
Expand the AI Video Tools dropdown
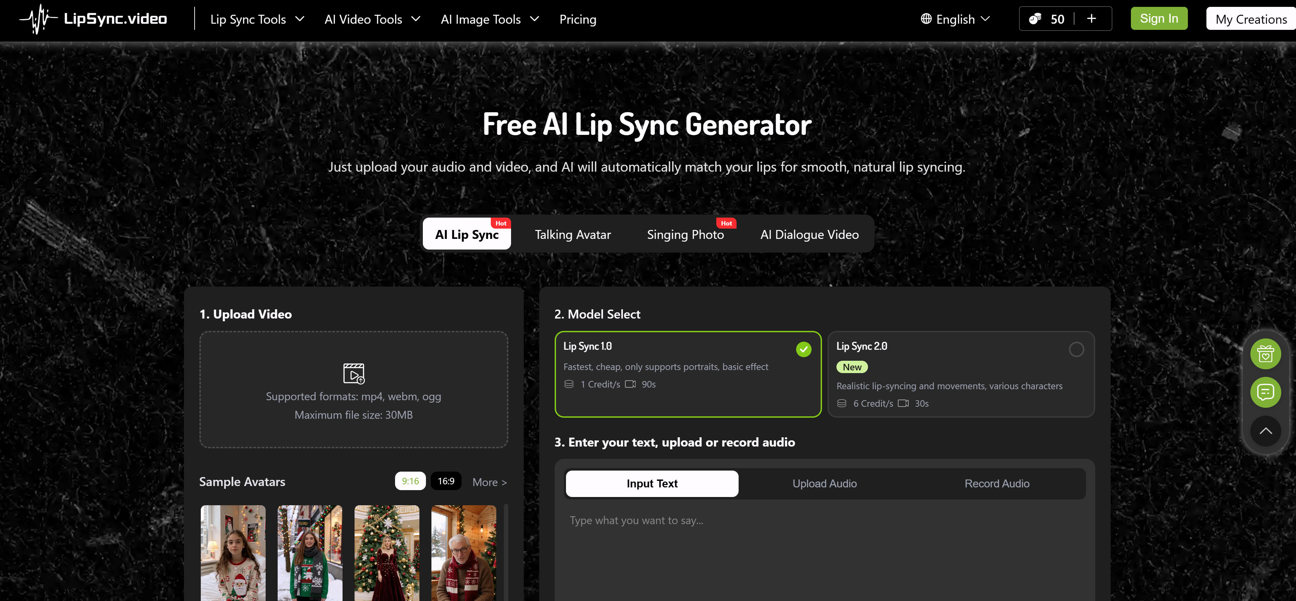tap(372, 20)
